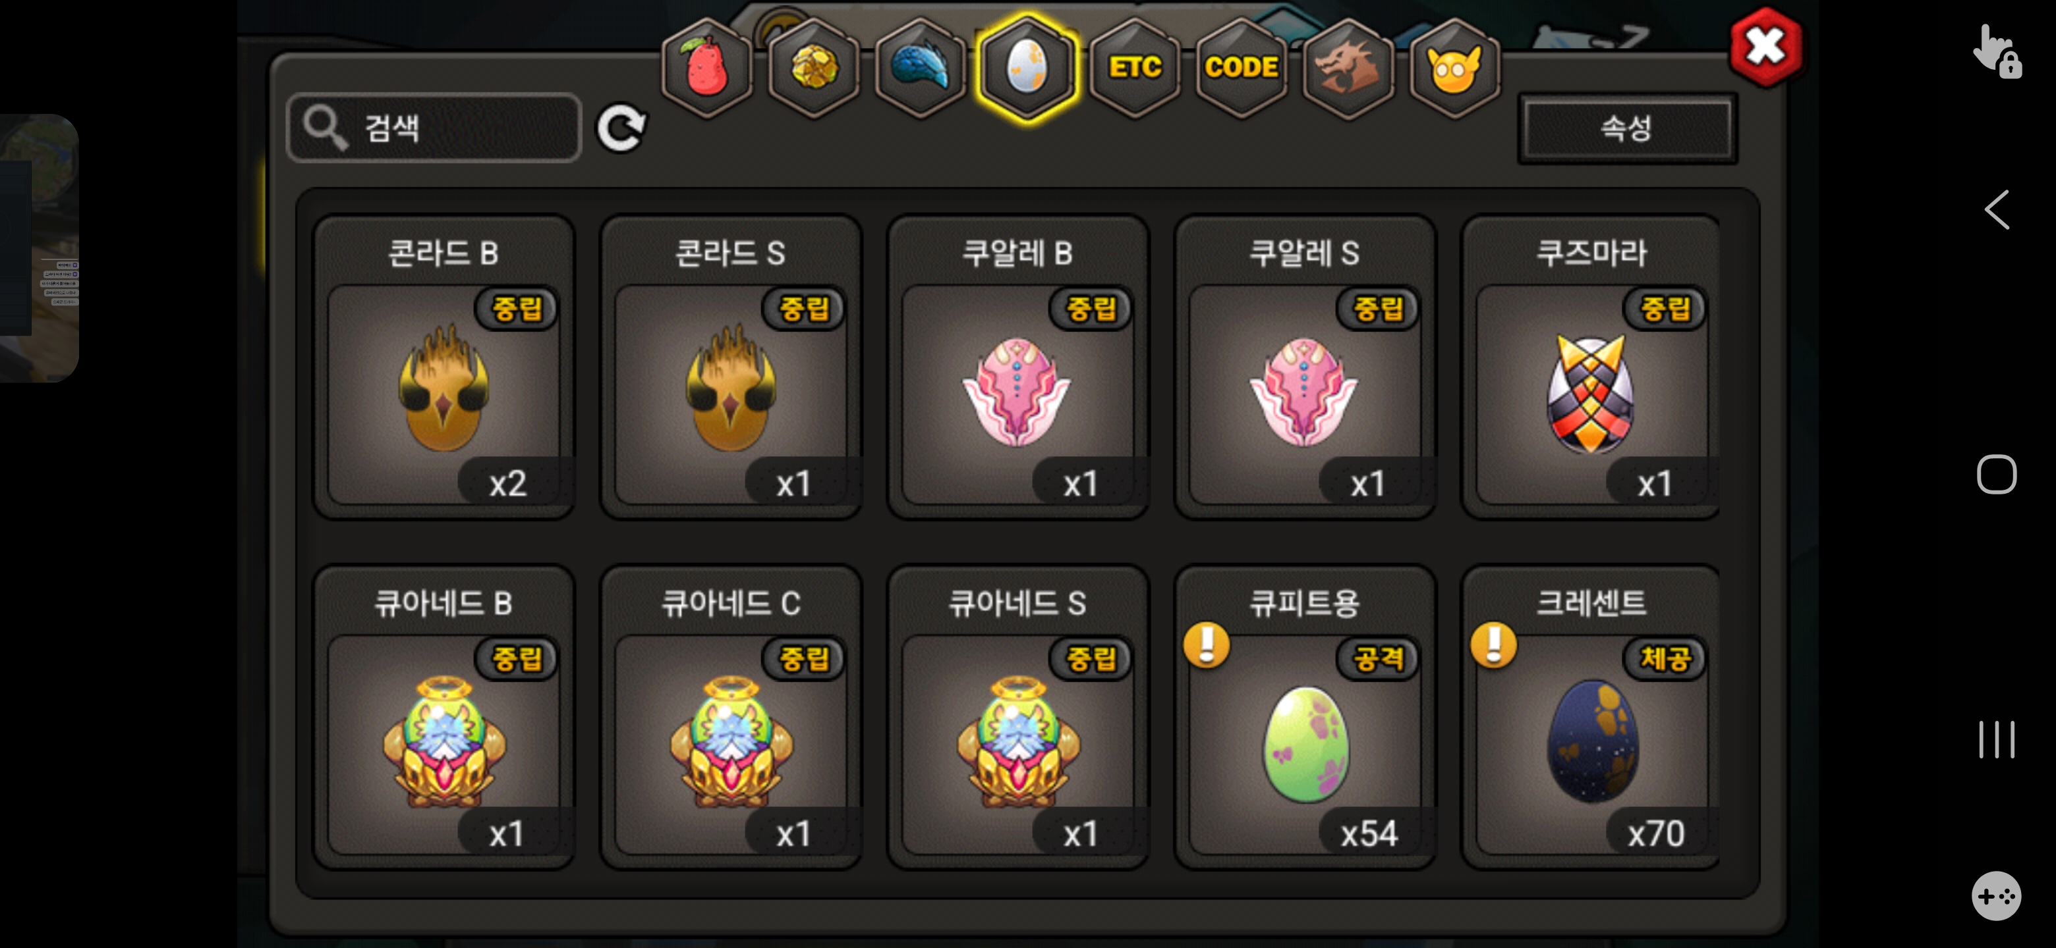Close the inventory with the red X
This screenshot has width=2056, height=948.
pyautogui.click(x=1765, y=46)
